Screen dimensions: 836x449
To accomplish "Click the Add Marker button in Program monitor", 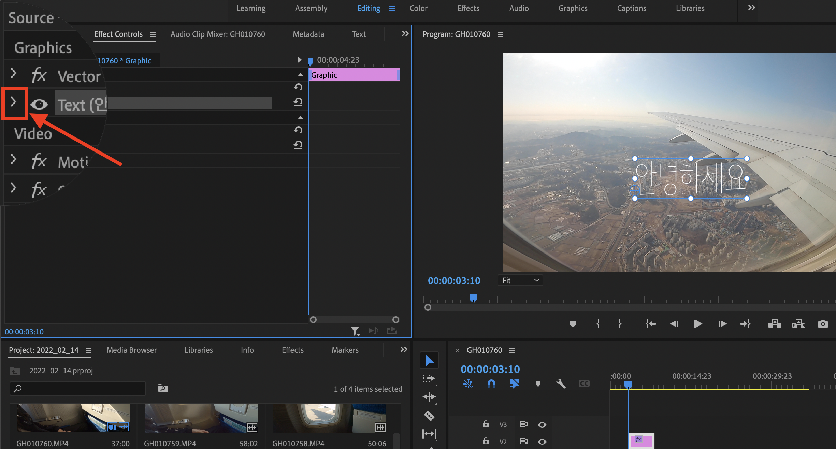I will click(573, 324).
